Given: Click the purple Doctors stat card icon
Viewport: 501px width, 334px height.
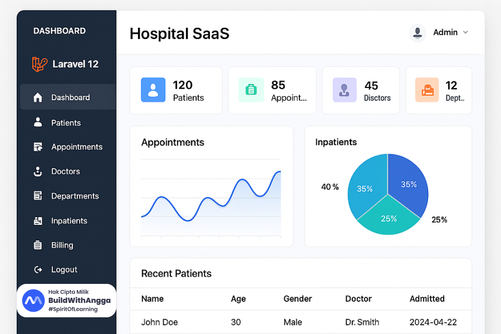Looking at the screenshot, I should click(x=345, y=90).
